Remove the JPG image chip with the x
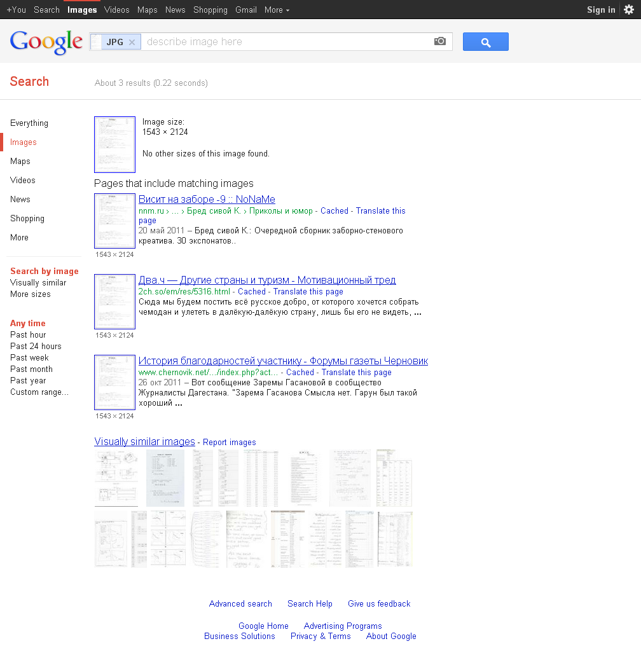 tap(132, 42)
